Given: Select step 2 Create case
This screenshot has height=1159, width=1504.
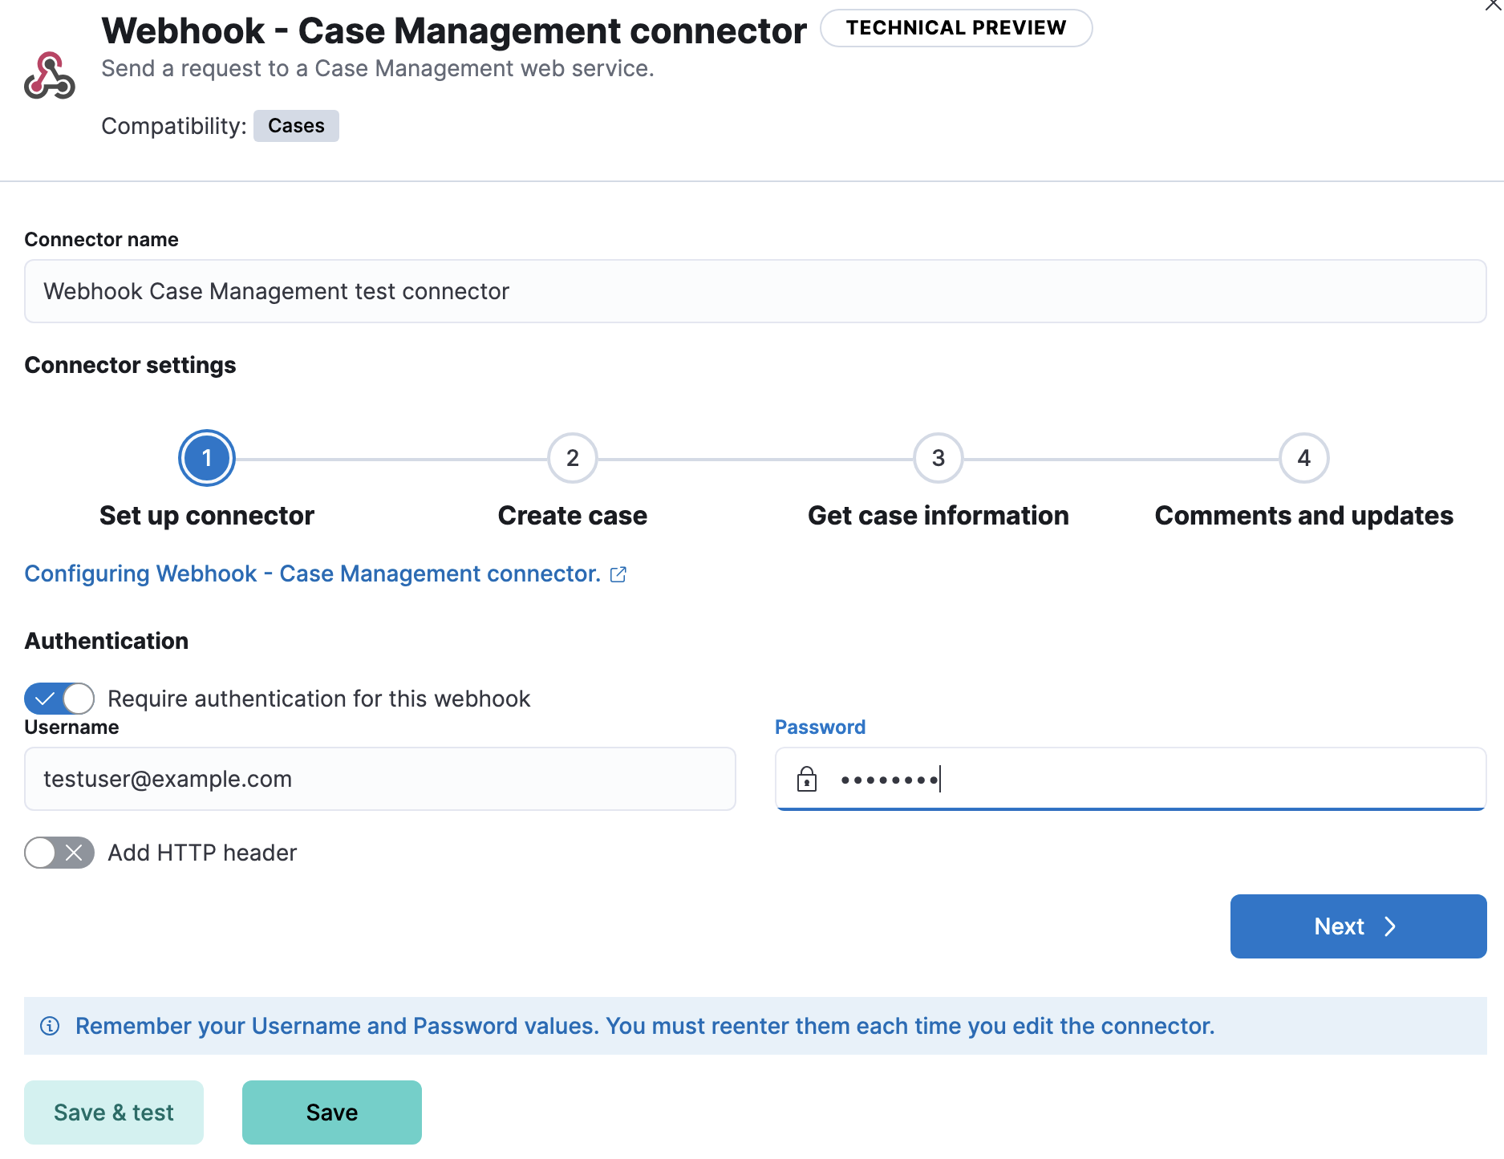Looking at the screenshot, I should click(x=572, y=458).
